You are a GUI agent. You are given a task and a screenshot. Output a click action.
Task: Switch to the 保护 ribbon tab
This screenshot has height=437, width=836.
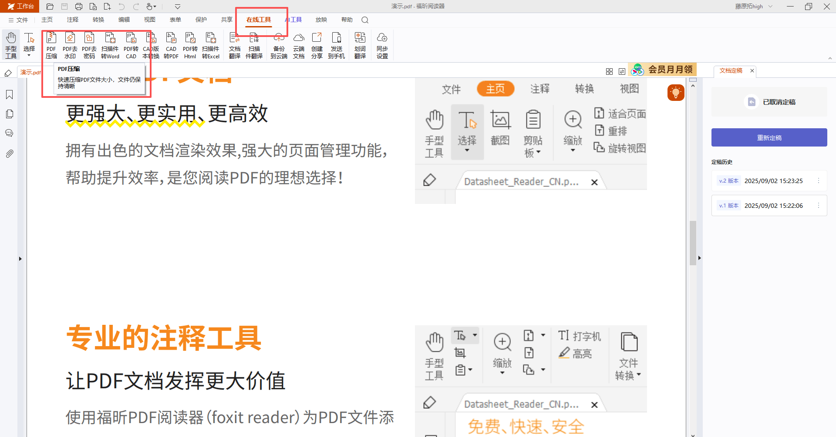201,20
